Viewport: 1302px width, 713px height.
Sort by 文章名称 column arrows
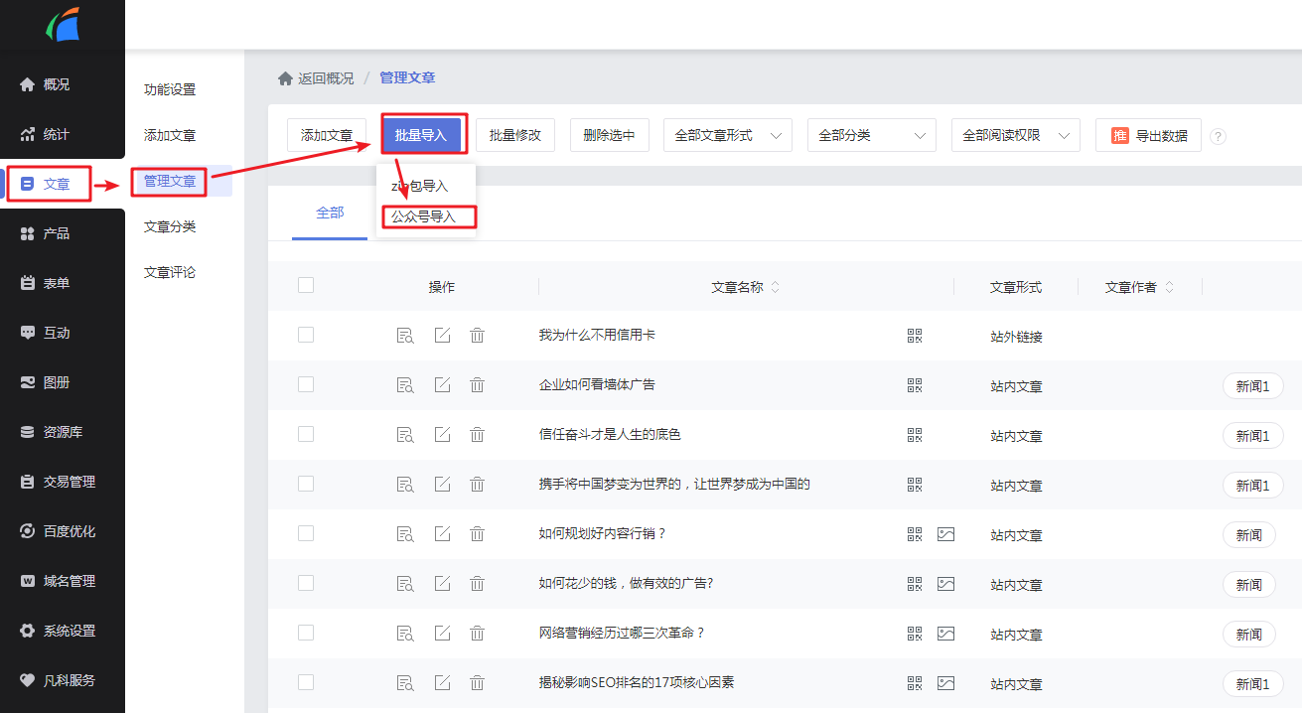(776, 287)
